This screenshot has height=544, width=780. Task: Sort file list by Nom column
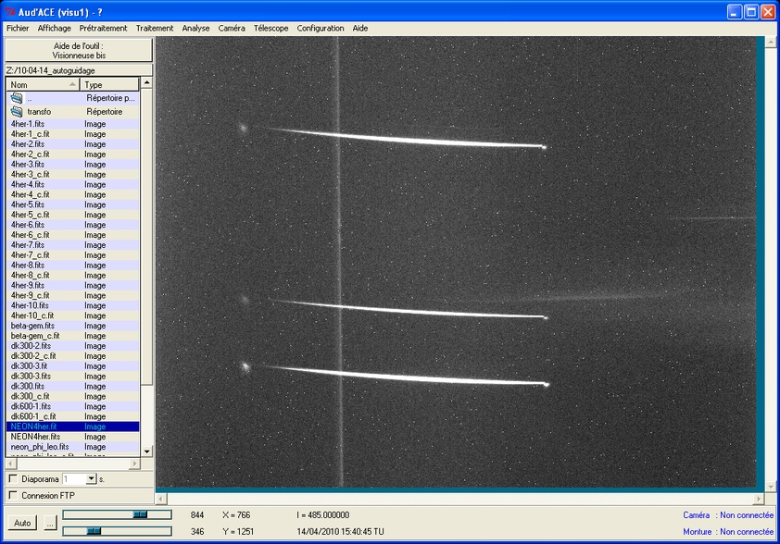43,85
